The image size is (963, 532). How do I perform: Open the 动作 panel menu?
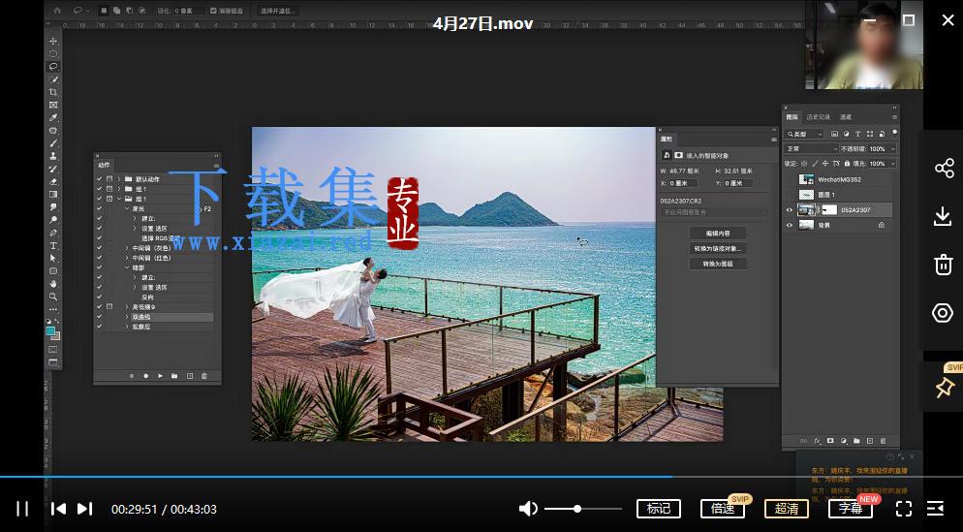tap(216, 166)
